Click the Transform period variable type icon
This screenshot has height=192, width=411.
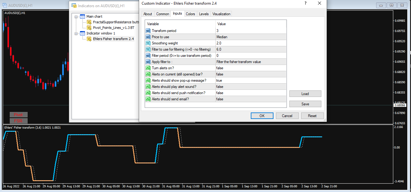click(148, 31)
